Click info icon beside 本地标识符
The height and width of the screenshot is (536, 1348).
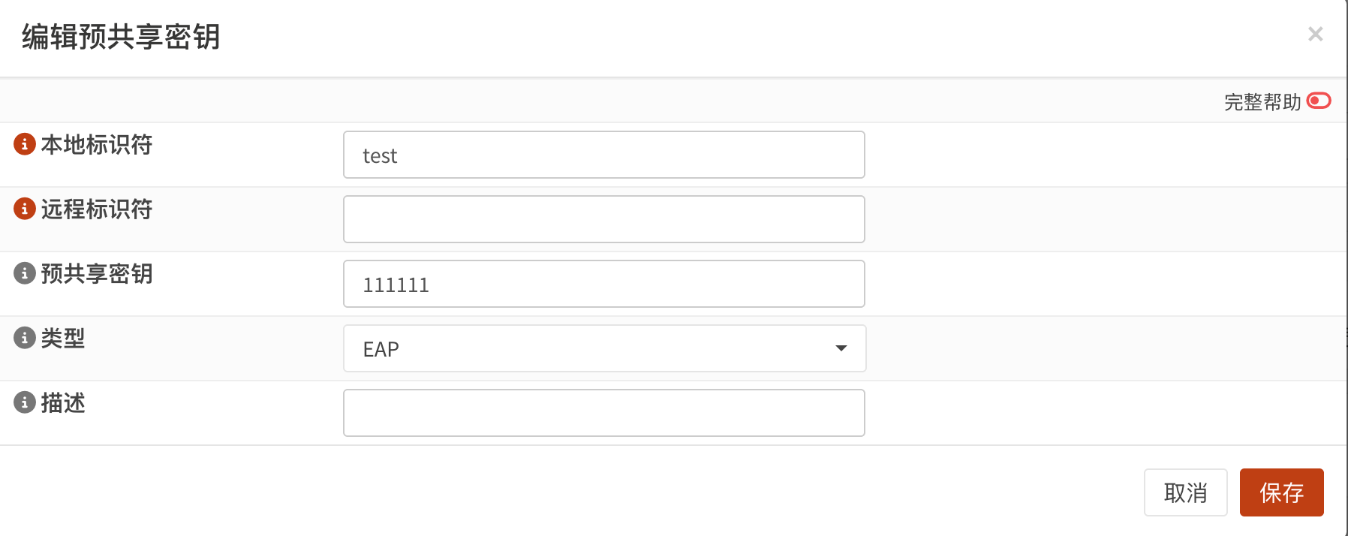coord(25,144)
